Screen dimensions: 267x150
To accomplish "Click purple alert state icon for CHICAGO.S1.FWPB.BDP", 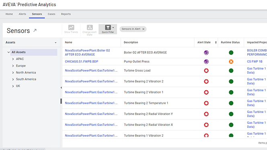I will (x=206, y=62).
